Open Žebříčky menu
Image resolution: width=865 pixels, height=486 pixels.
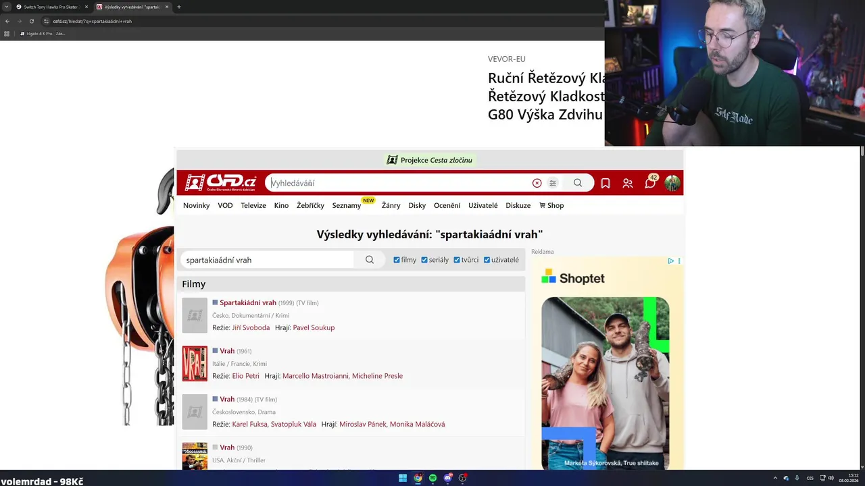tap(310, 205)
